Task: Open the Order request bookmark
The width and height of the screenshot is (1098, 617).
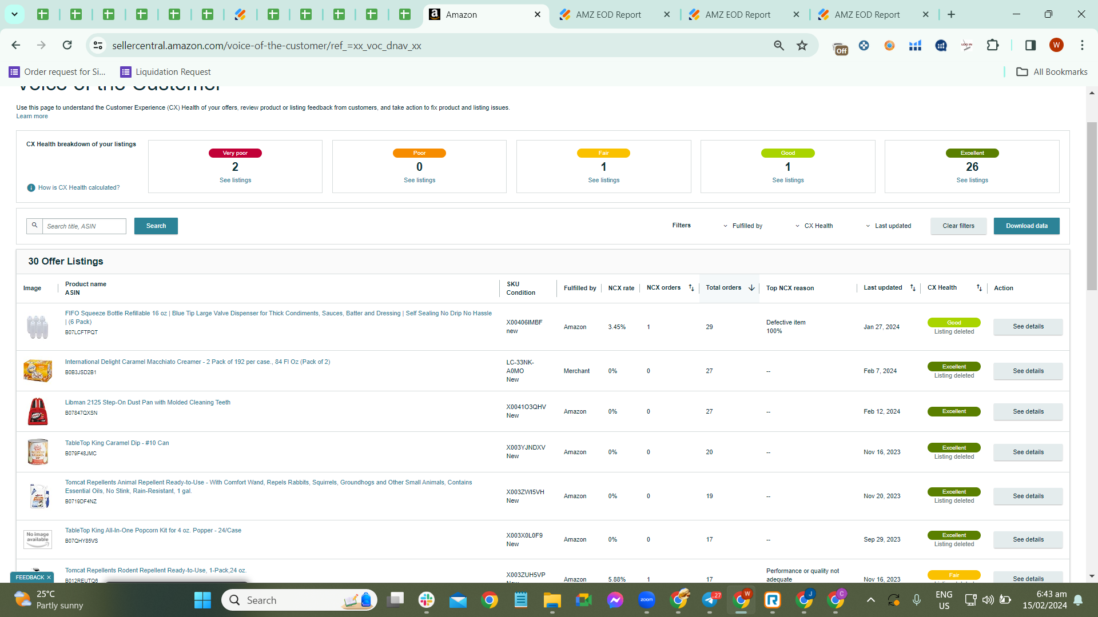Action: 58,72
